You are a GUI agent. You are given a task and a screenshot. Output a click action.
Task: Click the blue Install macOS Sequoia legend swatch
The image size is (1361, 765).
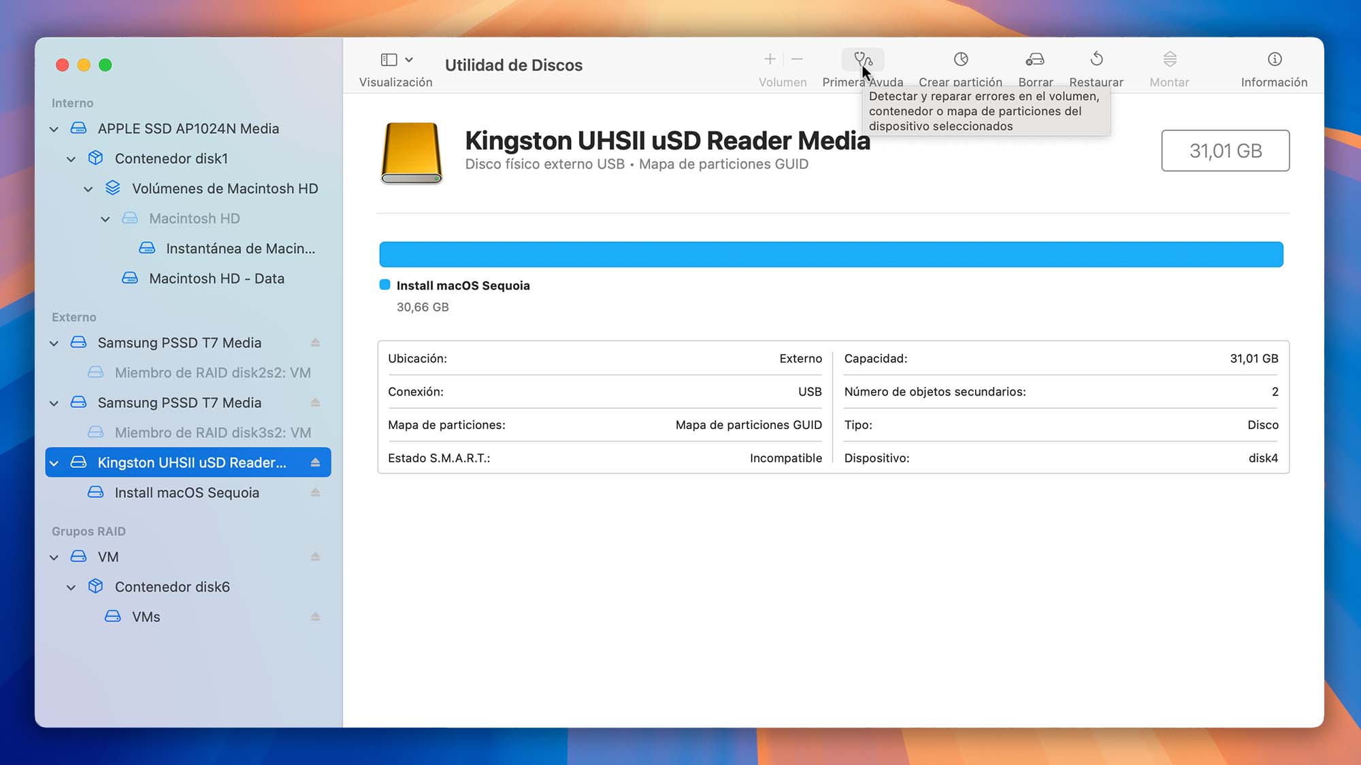click(x=384, y=285)
